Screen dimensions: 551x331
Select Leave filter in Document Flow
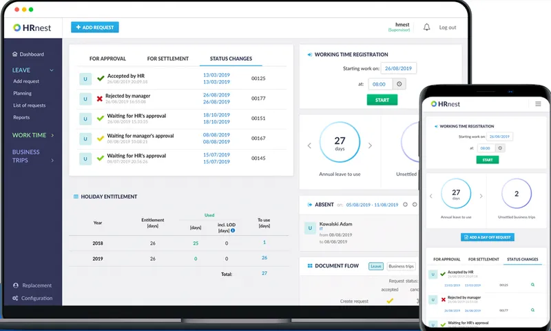point(376,266)
